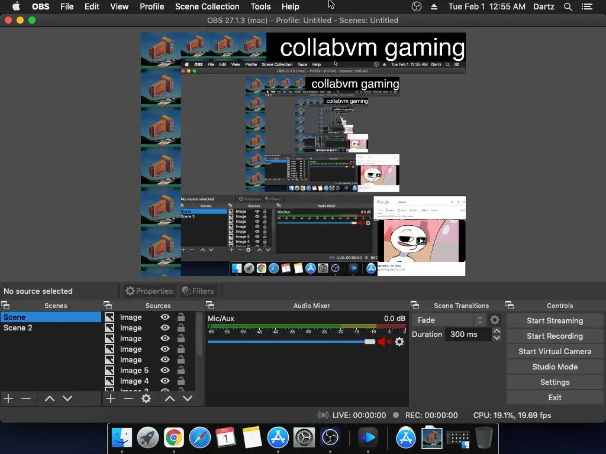The width and height of the screenshot is (606, 454).
Task: Select Scene 2 in Scenes list
Action: tap(51, 327)
